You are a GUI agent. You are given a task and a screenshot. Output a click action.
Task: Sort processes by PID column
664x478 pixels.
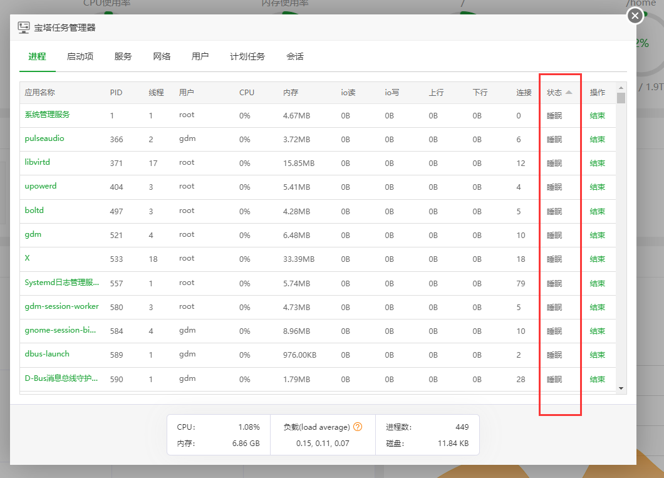[x=116, y=92]
